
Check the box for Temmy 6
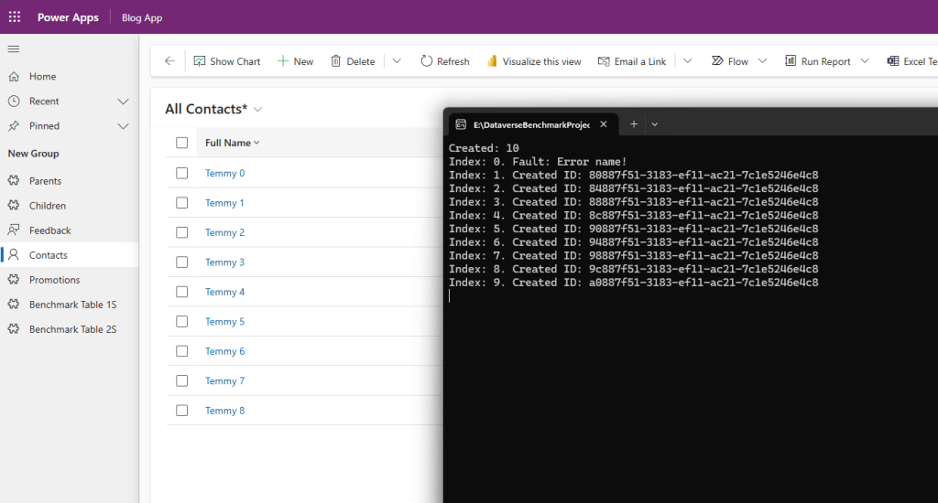point(182,351)
